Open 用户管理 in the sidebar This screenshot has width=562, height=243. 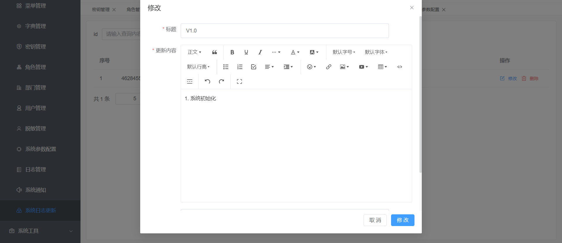(x=35, y=108)
